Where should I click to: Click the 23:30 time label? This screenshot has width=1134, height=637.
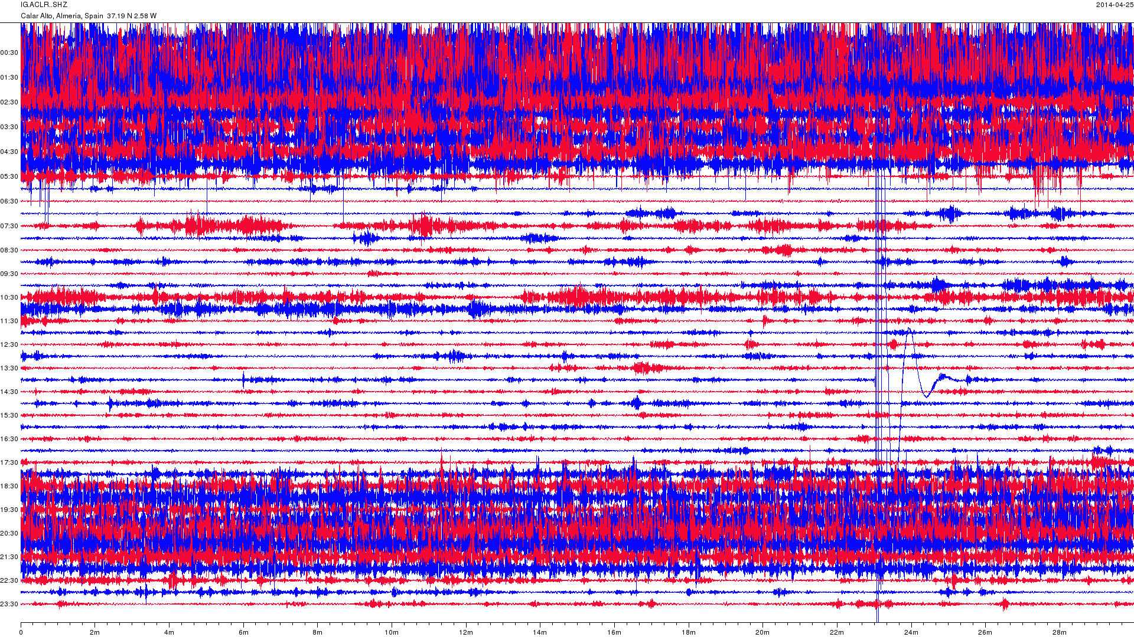pos(9,605)
